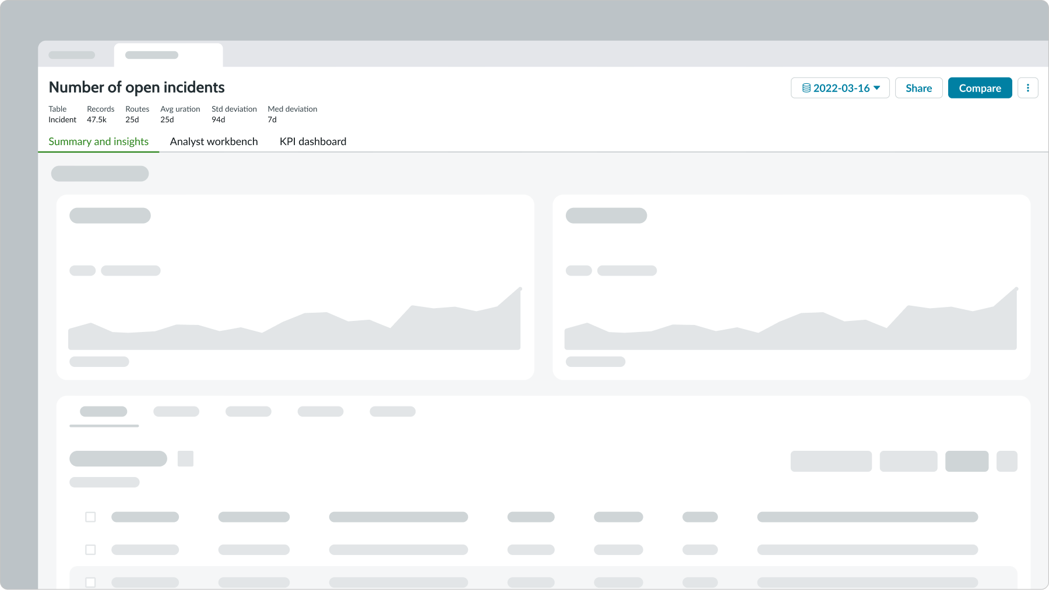
Task: Select the Summary and insights tab
Action: [98, 141]
